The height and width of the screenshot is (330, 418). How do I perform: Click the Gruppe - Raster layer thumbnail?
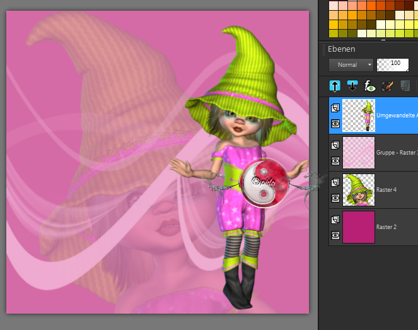[358, 153]
